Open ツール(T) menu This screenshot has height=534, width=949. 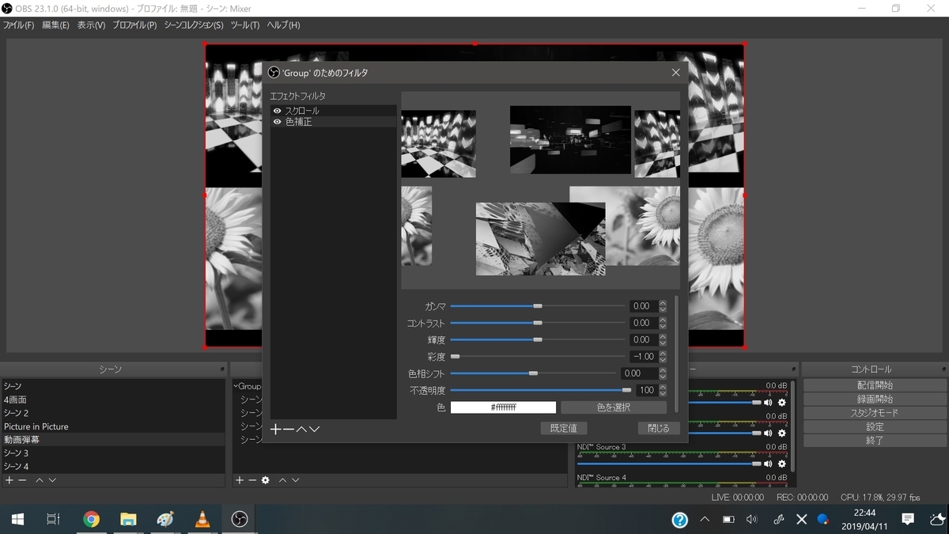(245, 25)
